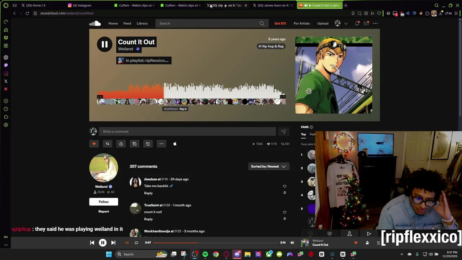Follow the artist via the player bar person icon
The width and height of the screenshot is (462, 260).
point(367,243)
